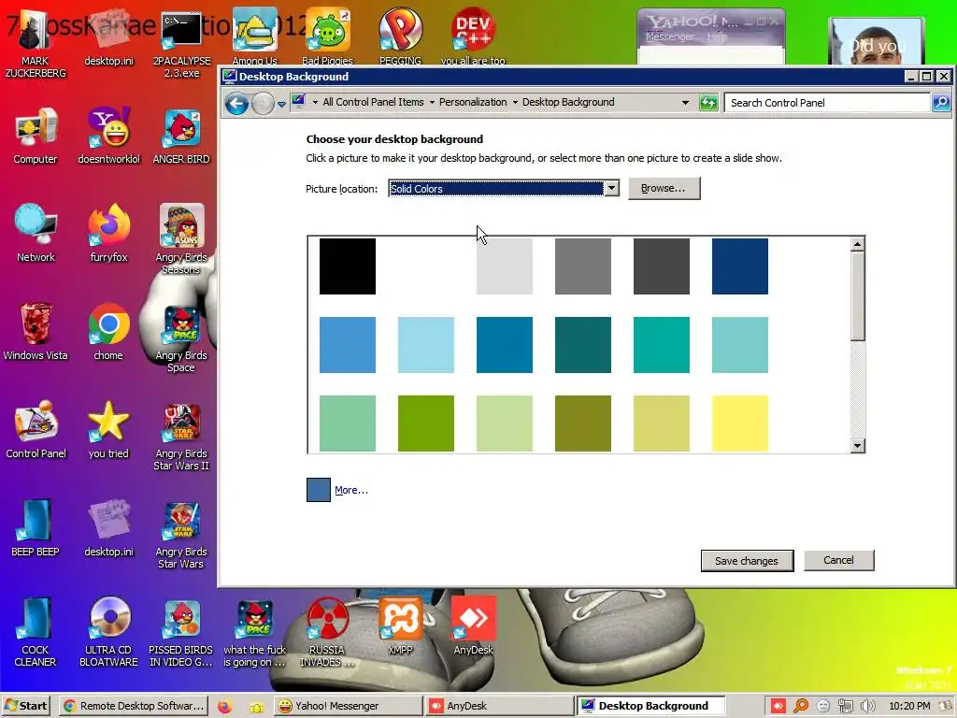Expand the recent pages dropdown arrow
957x718 pixels.
(281, 104)
